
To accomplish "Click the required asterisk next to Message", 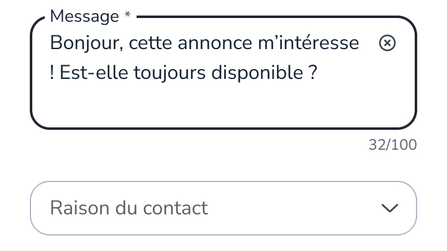I will [127, 15].
